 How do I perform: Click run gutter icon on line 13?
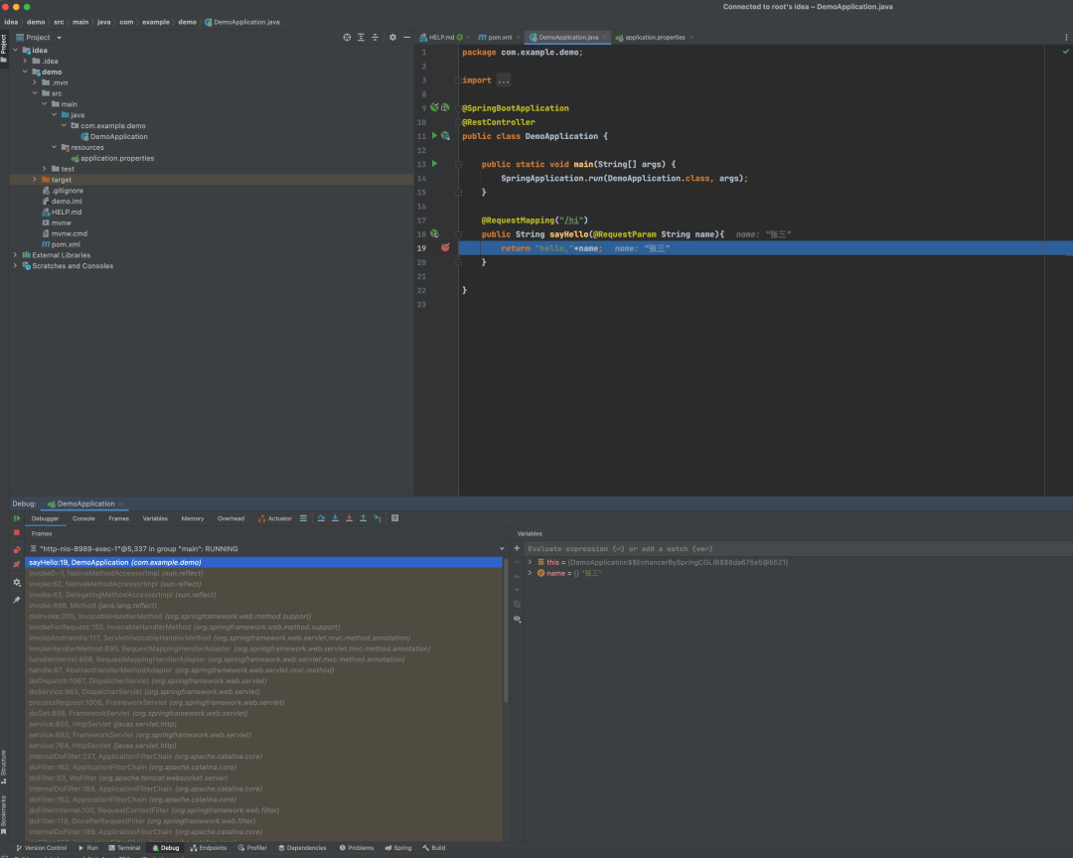click(434, 164)
